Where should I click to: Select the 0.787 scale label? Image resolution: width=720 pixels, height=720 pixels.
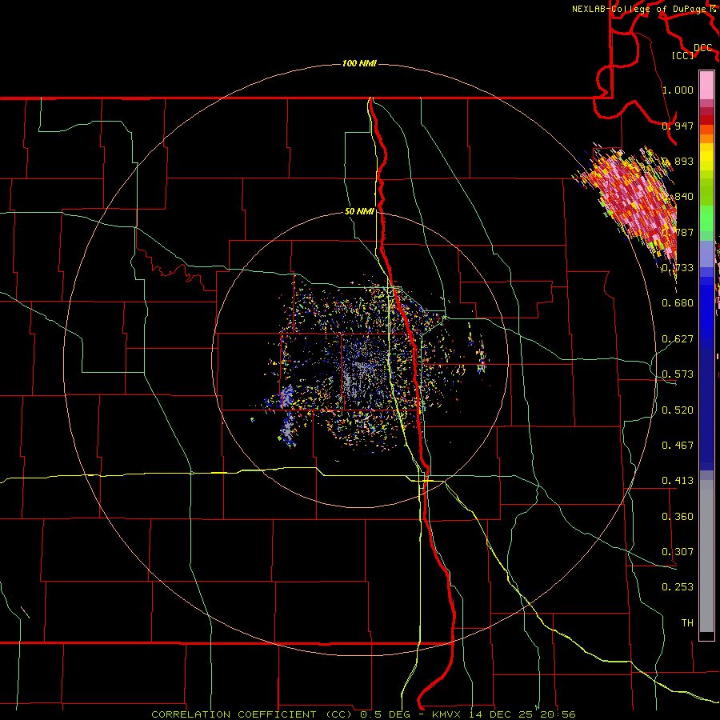click(x=678, y=232)
